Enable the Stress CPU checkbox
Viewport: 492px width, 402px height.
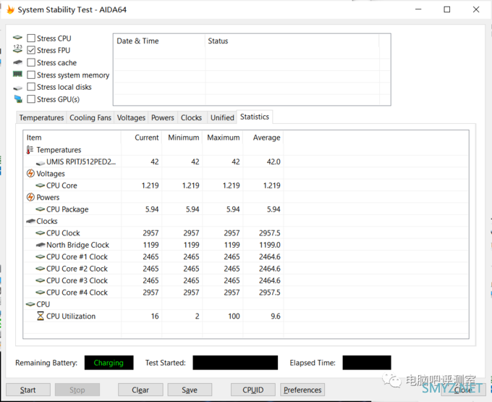31,38
